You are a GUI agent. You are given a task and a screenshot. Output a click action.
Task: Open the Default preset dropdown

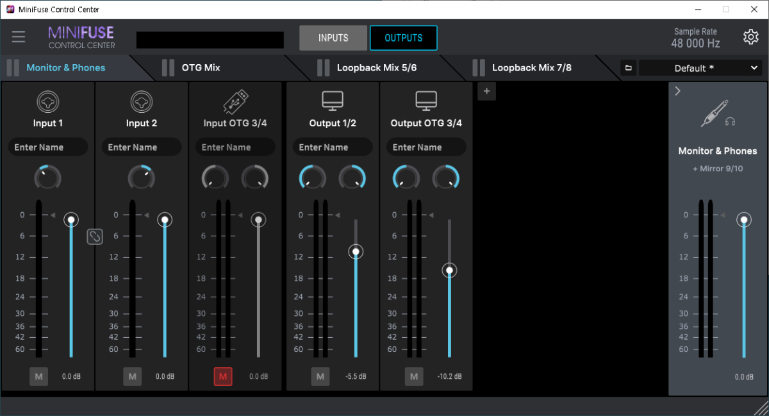tap(700, 68)
